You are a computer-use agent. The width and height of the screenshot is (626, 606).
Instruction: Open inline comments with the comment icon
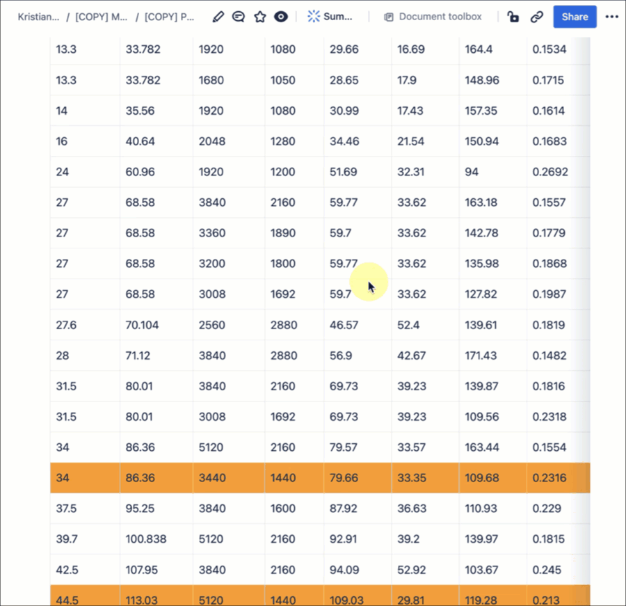[x=239, y=16]
